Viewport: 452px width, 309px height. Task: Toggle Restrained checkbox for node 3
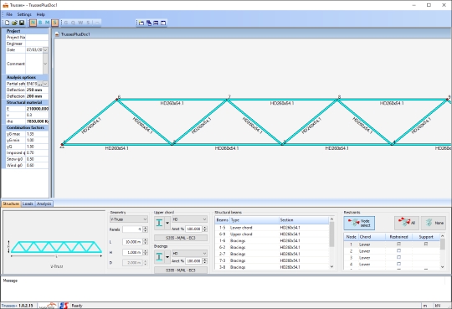(x=398, y=257)
